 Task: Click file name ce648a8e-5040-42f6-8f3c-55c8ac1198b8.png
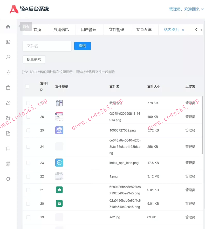pos(125,147)
